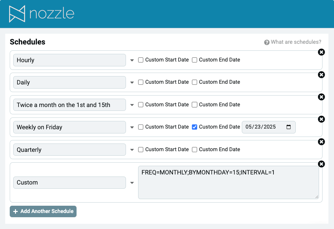Check Custom Start Date for Daily
The width and height of the screenshot is (334, 229).
141,82
